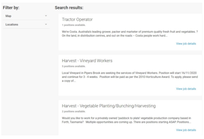Click the 'Filter by:' heading
Viewport: 204px width, 139px height.
click(11, 8)
